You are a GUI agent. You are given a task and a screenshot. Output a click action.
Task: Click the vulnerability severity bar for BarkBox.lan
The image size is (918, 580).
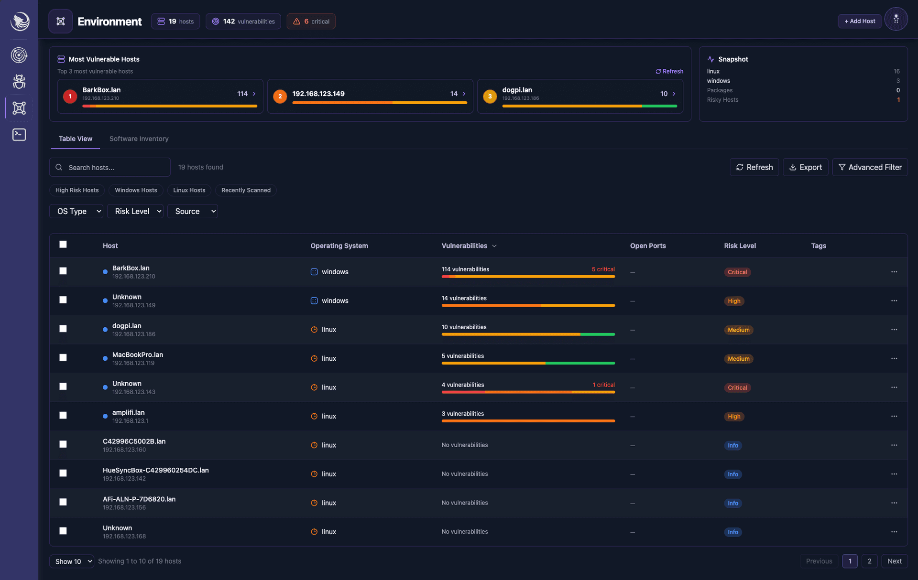(x=528, y=277)
